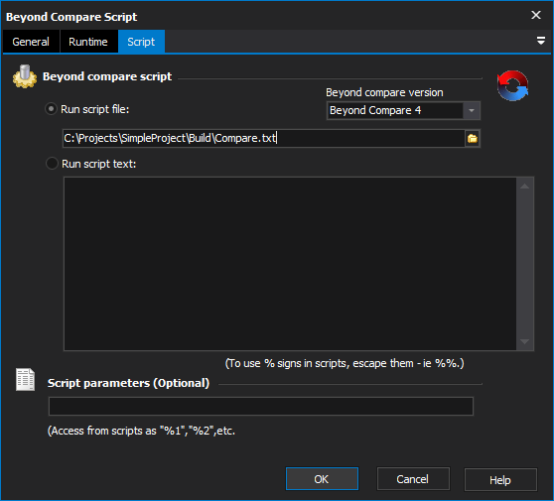
Task: Switch to the Runtime tab
Action: point(88,42)
